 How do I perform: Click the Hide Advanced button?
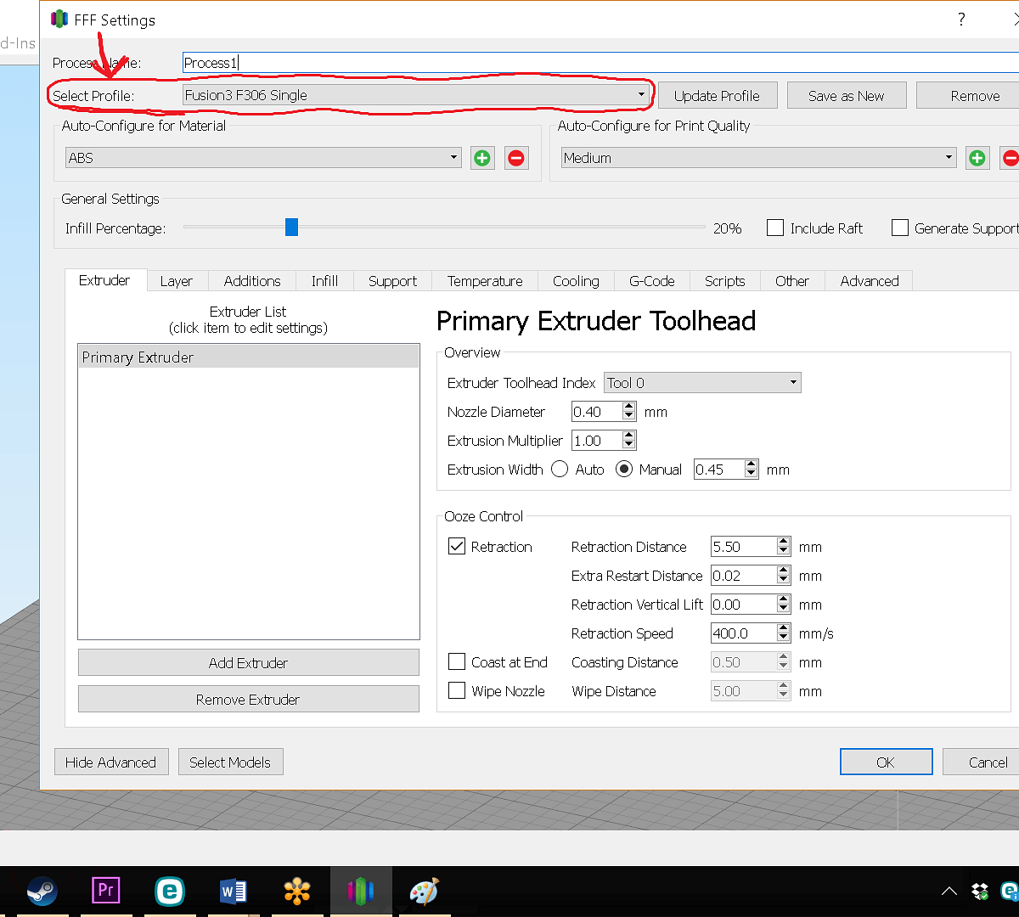(x=111, y=762)
